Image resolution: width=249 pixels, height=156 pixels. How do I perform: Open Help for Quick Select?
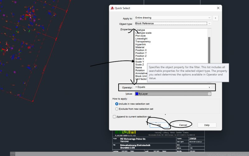pos(207,125)
